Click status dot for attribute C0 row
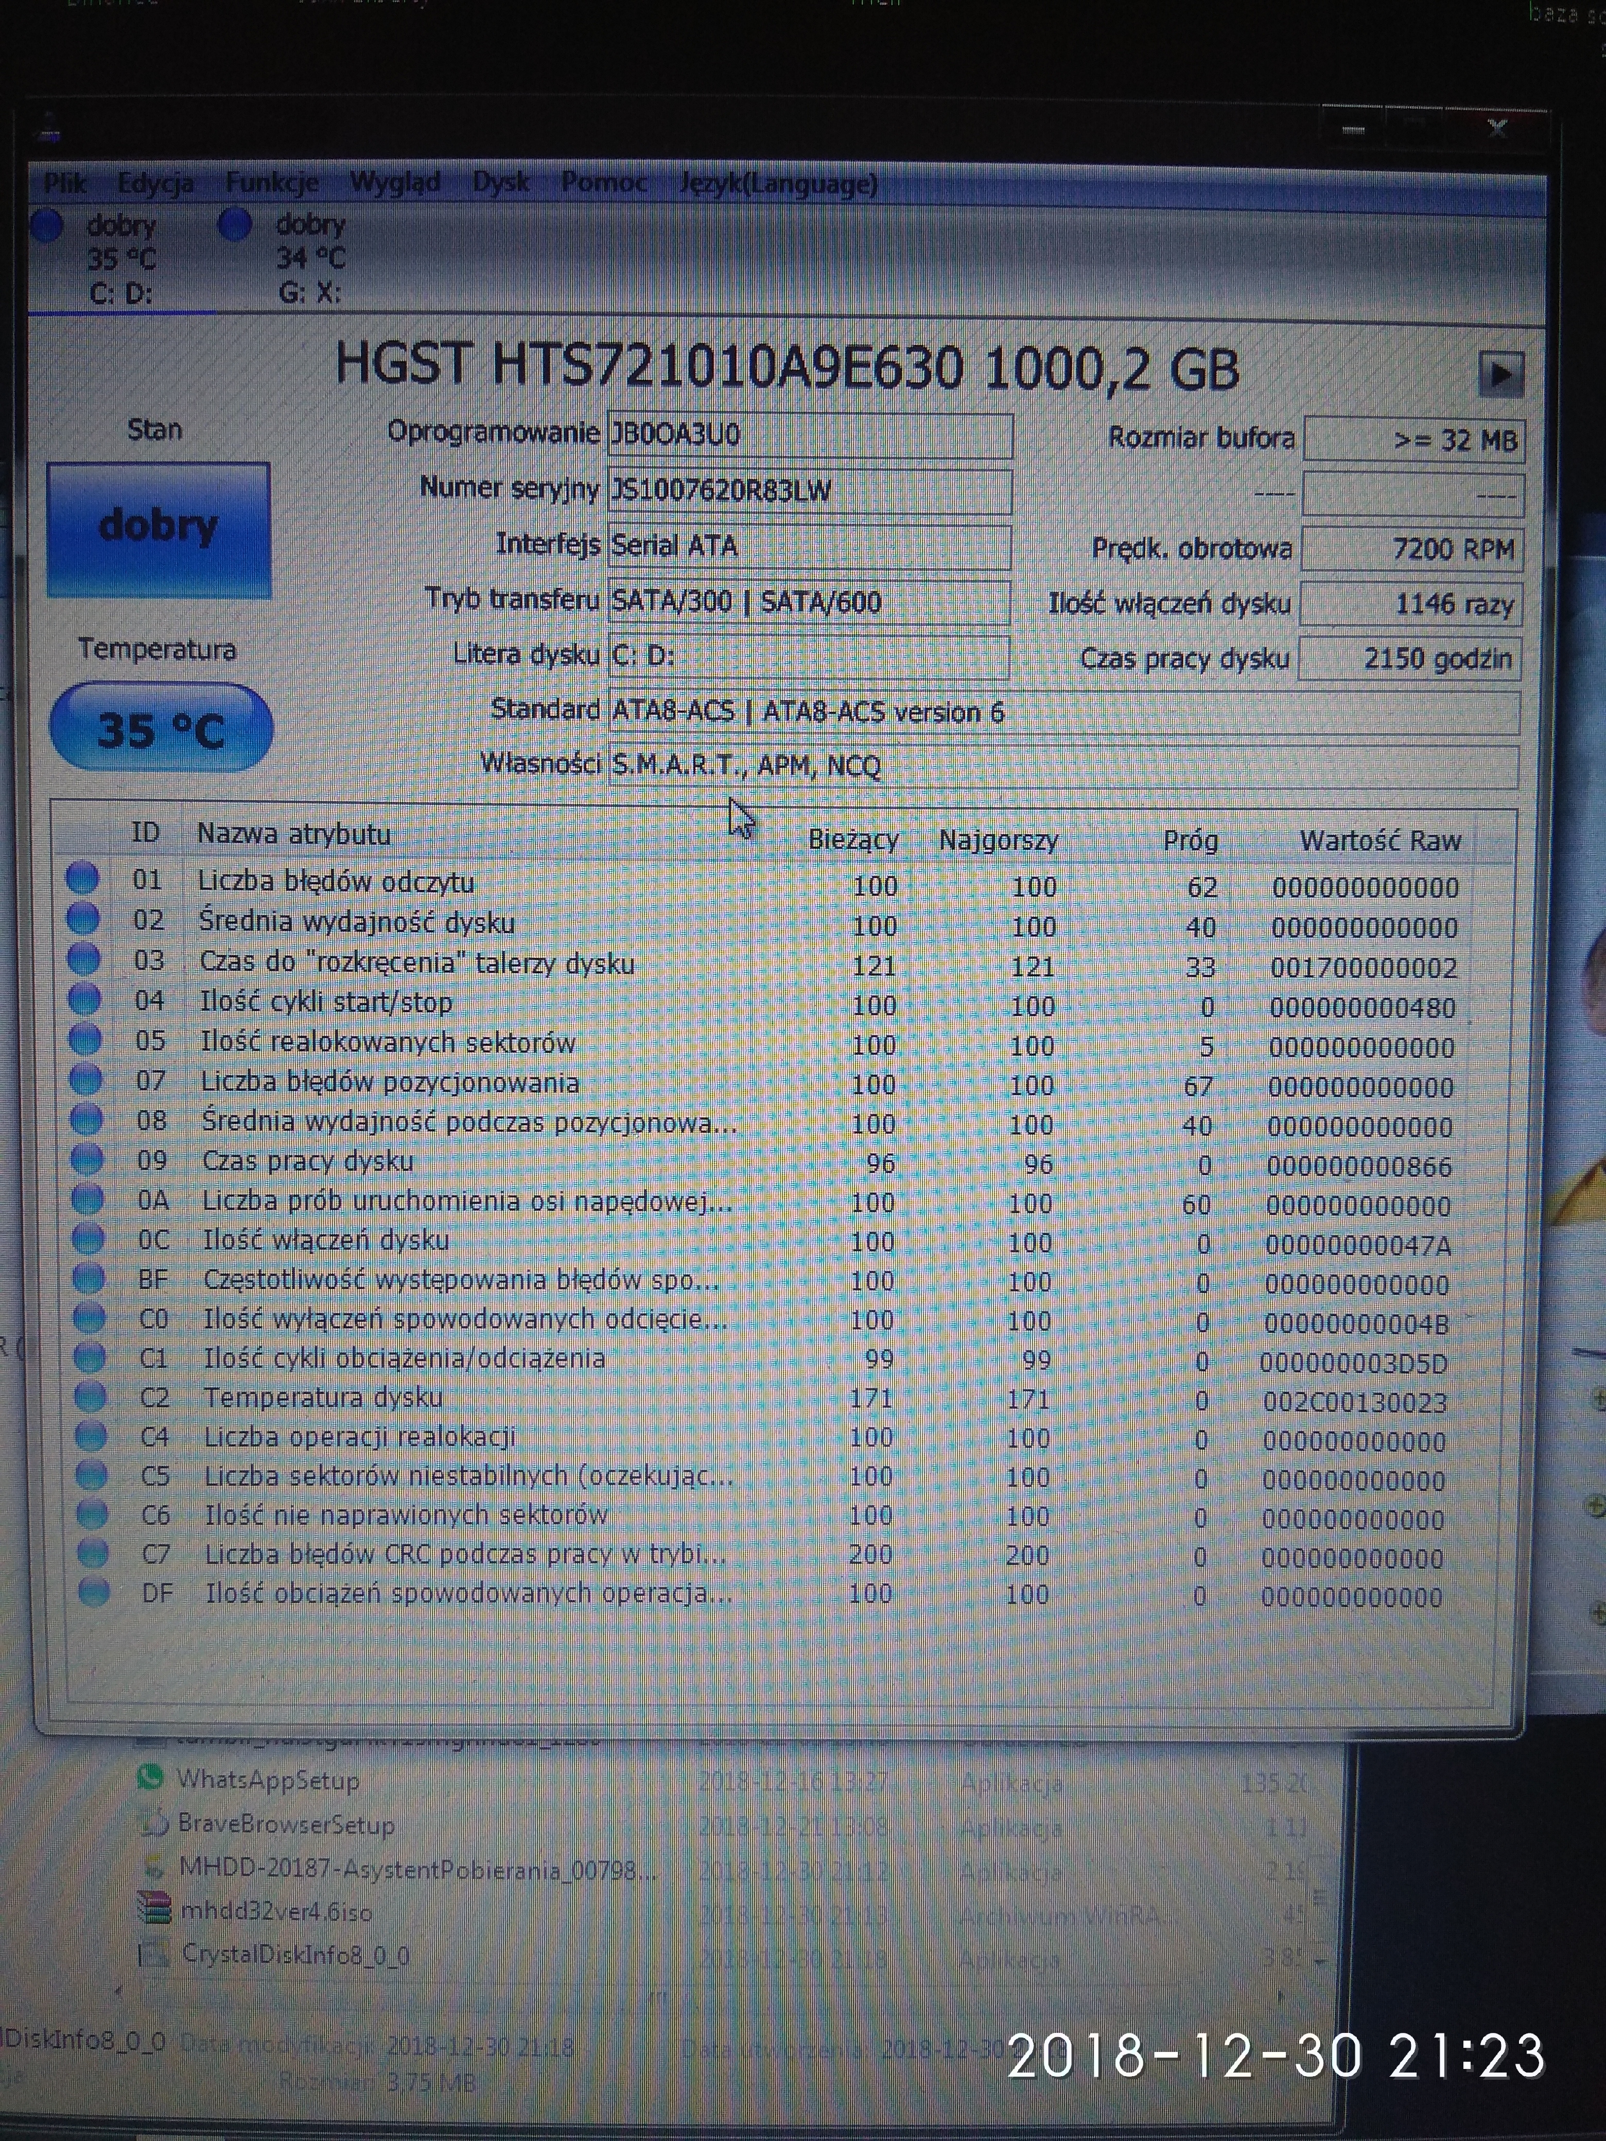Image resolution: width=1606 pixels, height=2141 pixels. click(x=89, y=1318)
